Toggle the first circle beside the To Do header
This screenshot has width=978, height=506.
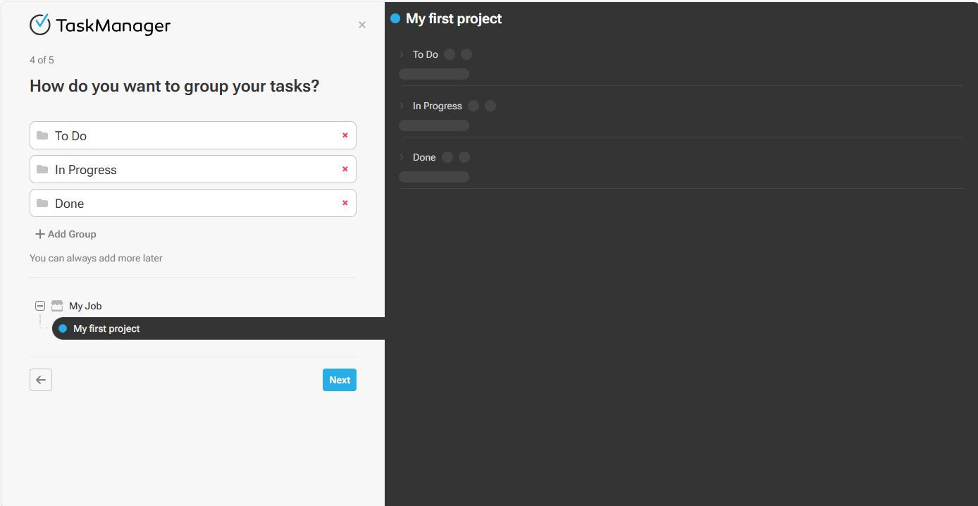pyautogui.click(x=450, y=54)
